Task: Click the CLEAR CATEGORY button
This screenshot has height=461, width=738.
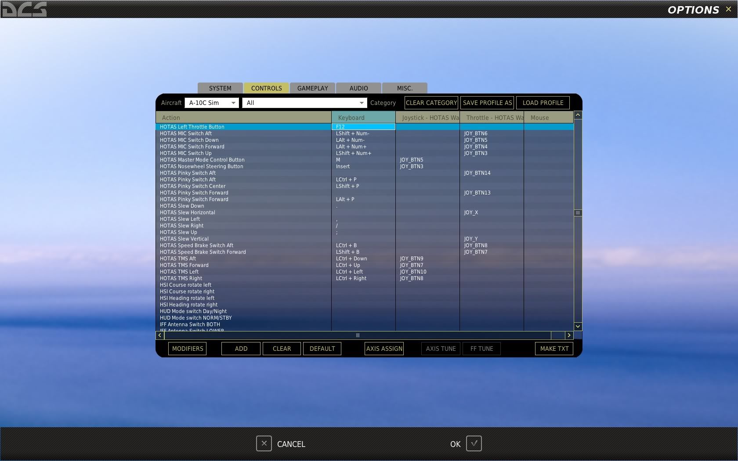Action: [431, 102]
